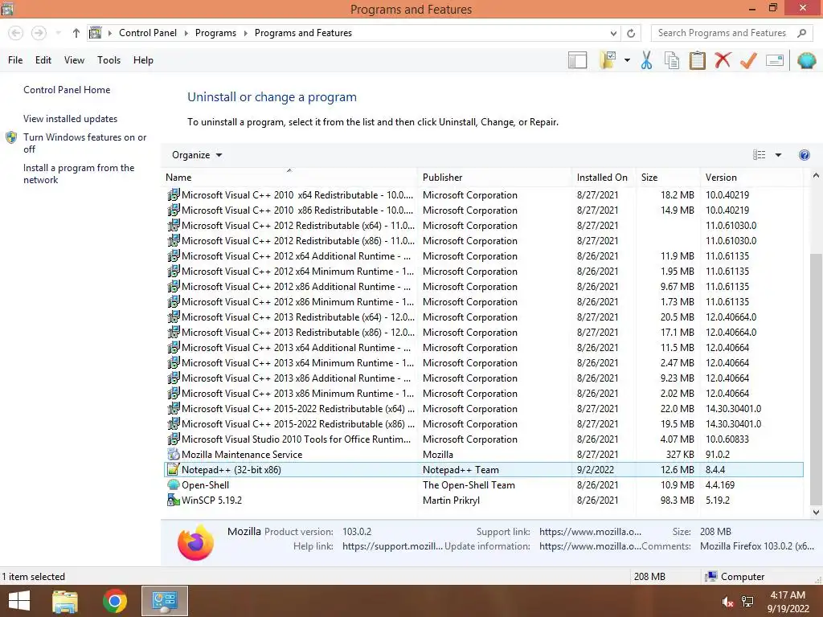The height and width of the screenshot is (617, 823).
Task: Open the Edit menu
Action: pyautogui.click(x=43, y=60)
